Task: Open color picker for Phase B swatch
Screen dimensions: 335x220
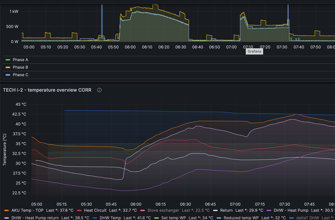Action: tap(7, 67)
